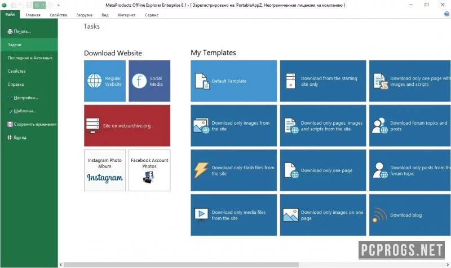Viewport: 451px width, 268px height.
Task: Open Последние и Активные section
Action: click(x=29, y=58)
